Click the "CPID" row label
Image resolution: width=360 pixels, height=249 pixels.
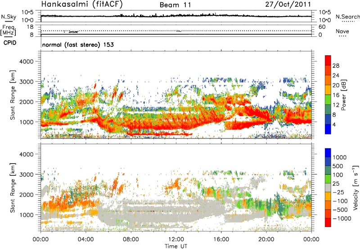tap(10, 43)
